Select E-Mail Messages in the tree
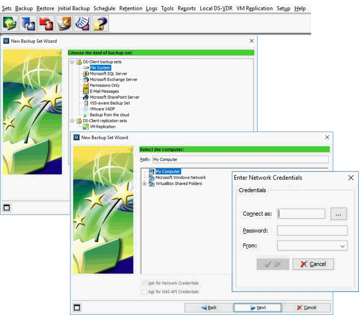Image resolution: width=359 pixels, height=315 pixels. point(104,91)
